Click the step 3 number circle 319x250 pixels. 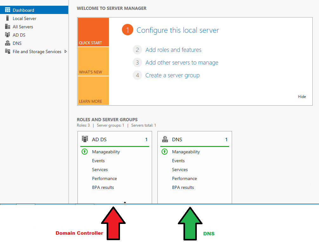[x=137, y=62]
